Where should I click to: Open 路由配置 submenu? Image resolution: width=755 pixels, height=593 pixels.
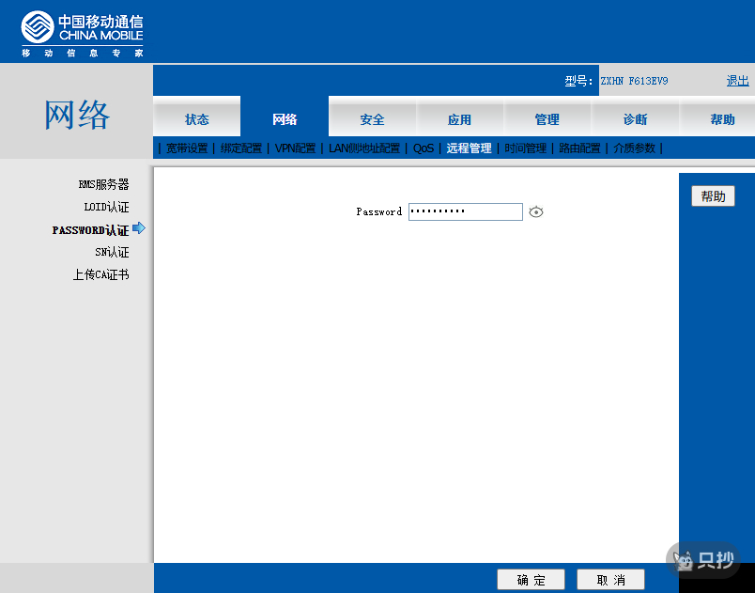click(x=579, y=148)
